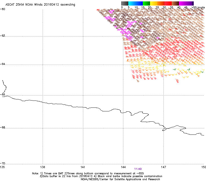Click the red 30-35 knots color band
Image resolution: width=206 pixels, height=181 pixels.
[168, 3]
